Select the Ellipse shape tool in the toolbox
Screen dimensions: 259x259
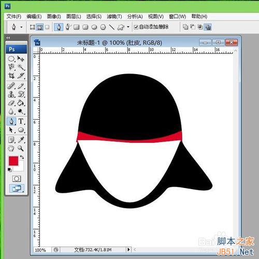(21, 129)
